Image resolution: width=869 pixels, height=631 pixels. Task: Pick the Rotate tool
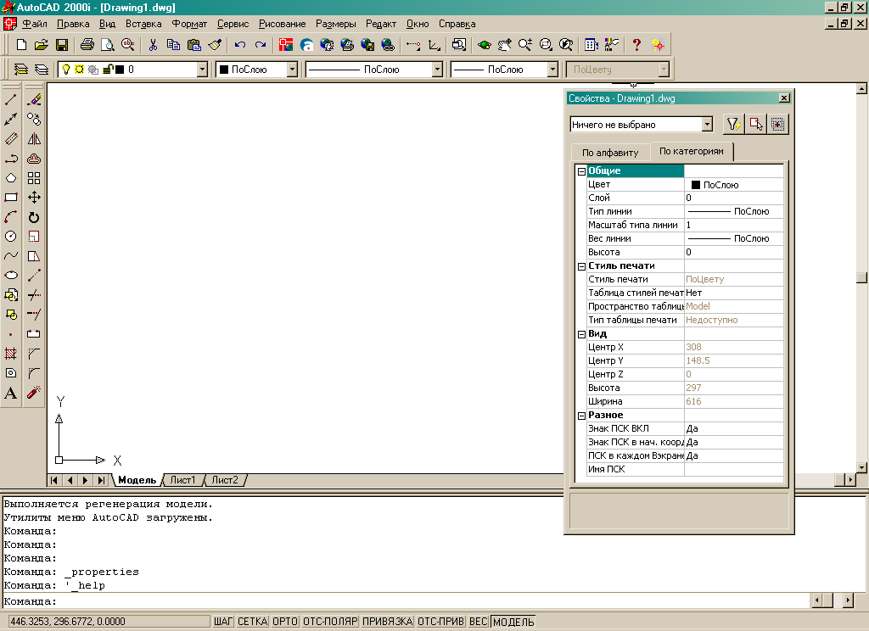pyautogui.click(x=34, y=217)
